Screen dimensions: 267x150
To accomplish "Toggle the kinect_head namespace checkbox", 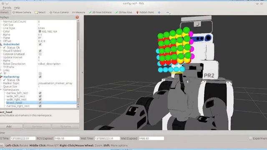I will click(40, 103).
